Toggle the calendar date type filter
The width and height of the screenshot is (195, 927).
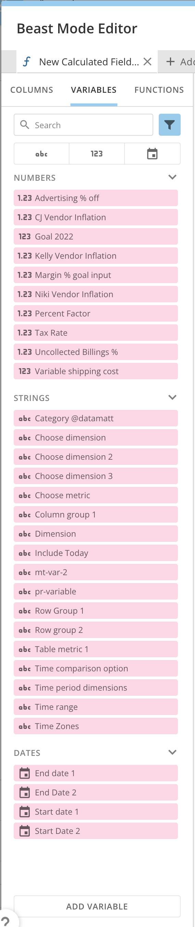click(152, 154)
